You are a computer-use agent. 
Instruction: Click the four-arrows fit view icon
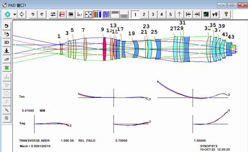click(x=88, y=15)
